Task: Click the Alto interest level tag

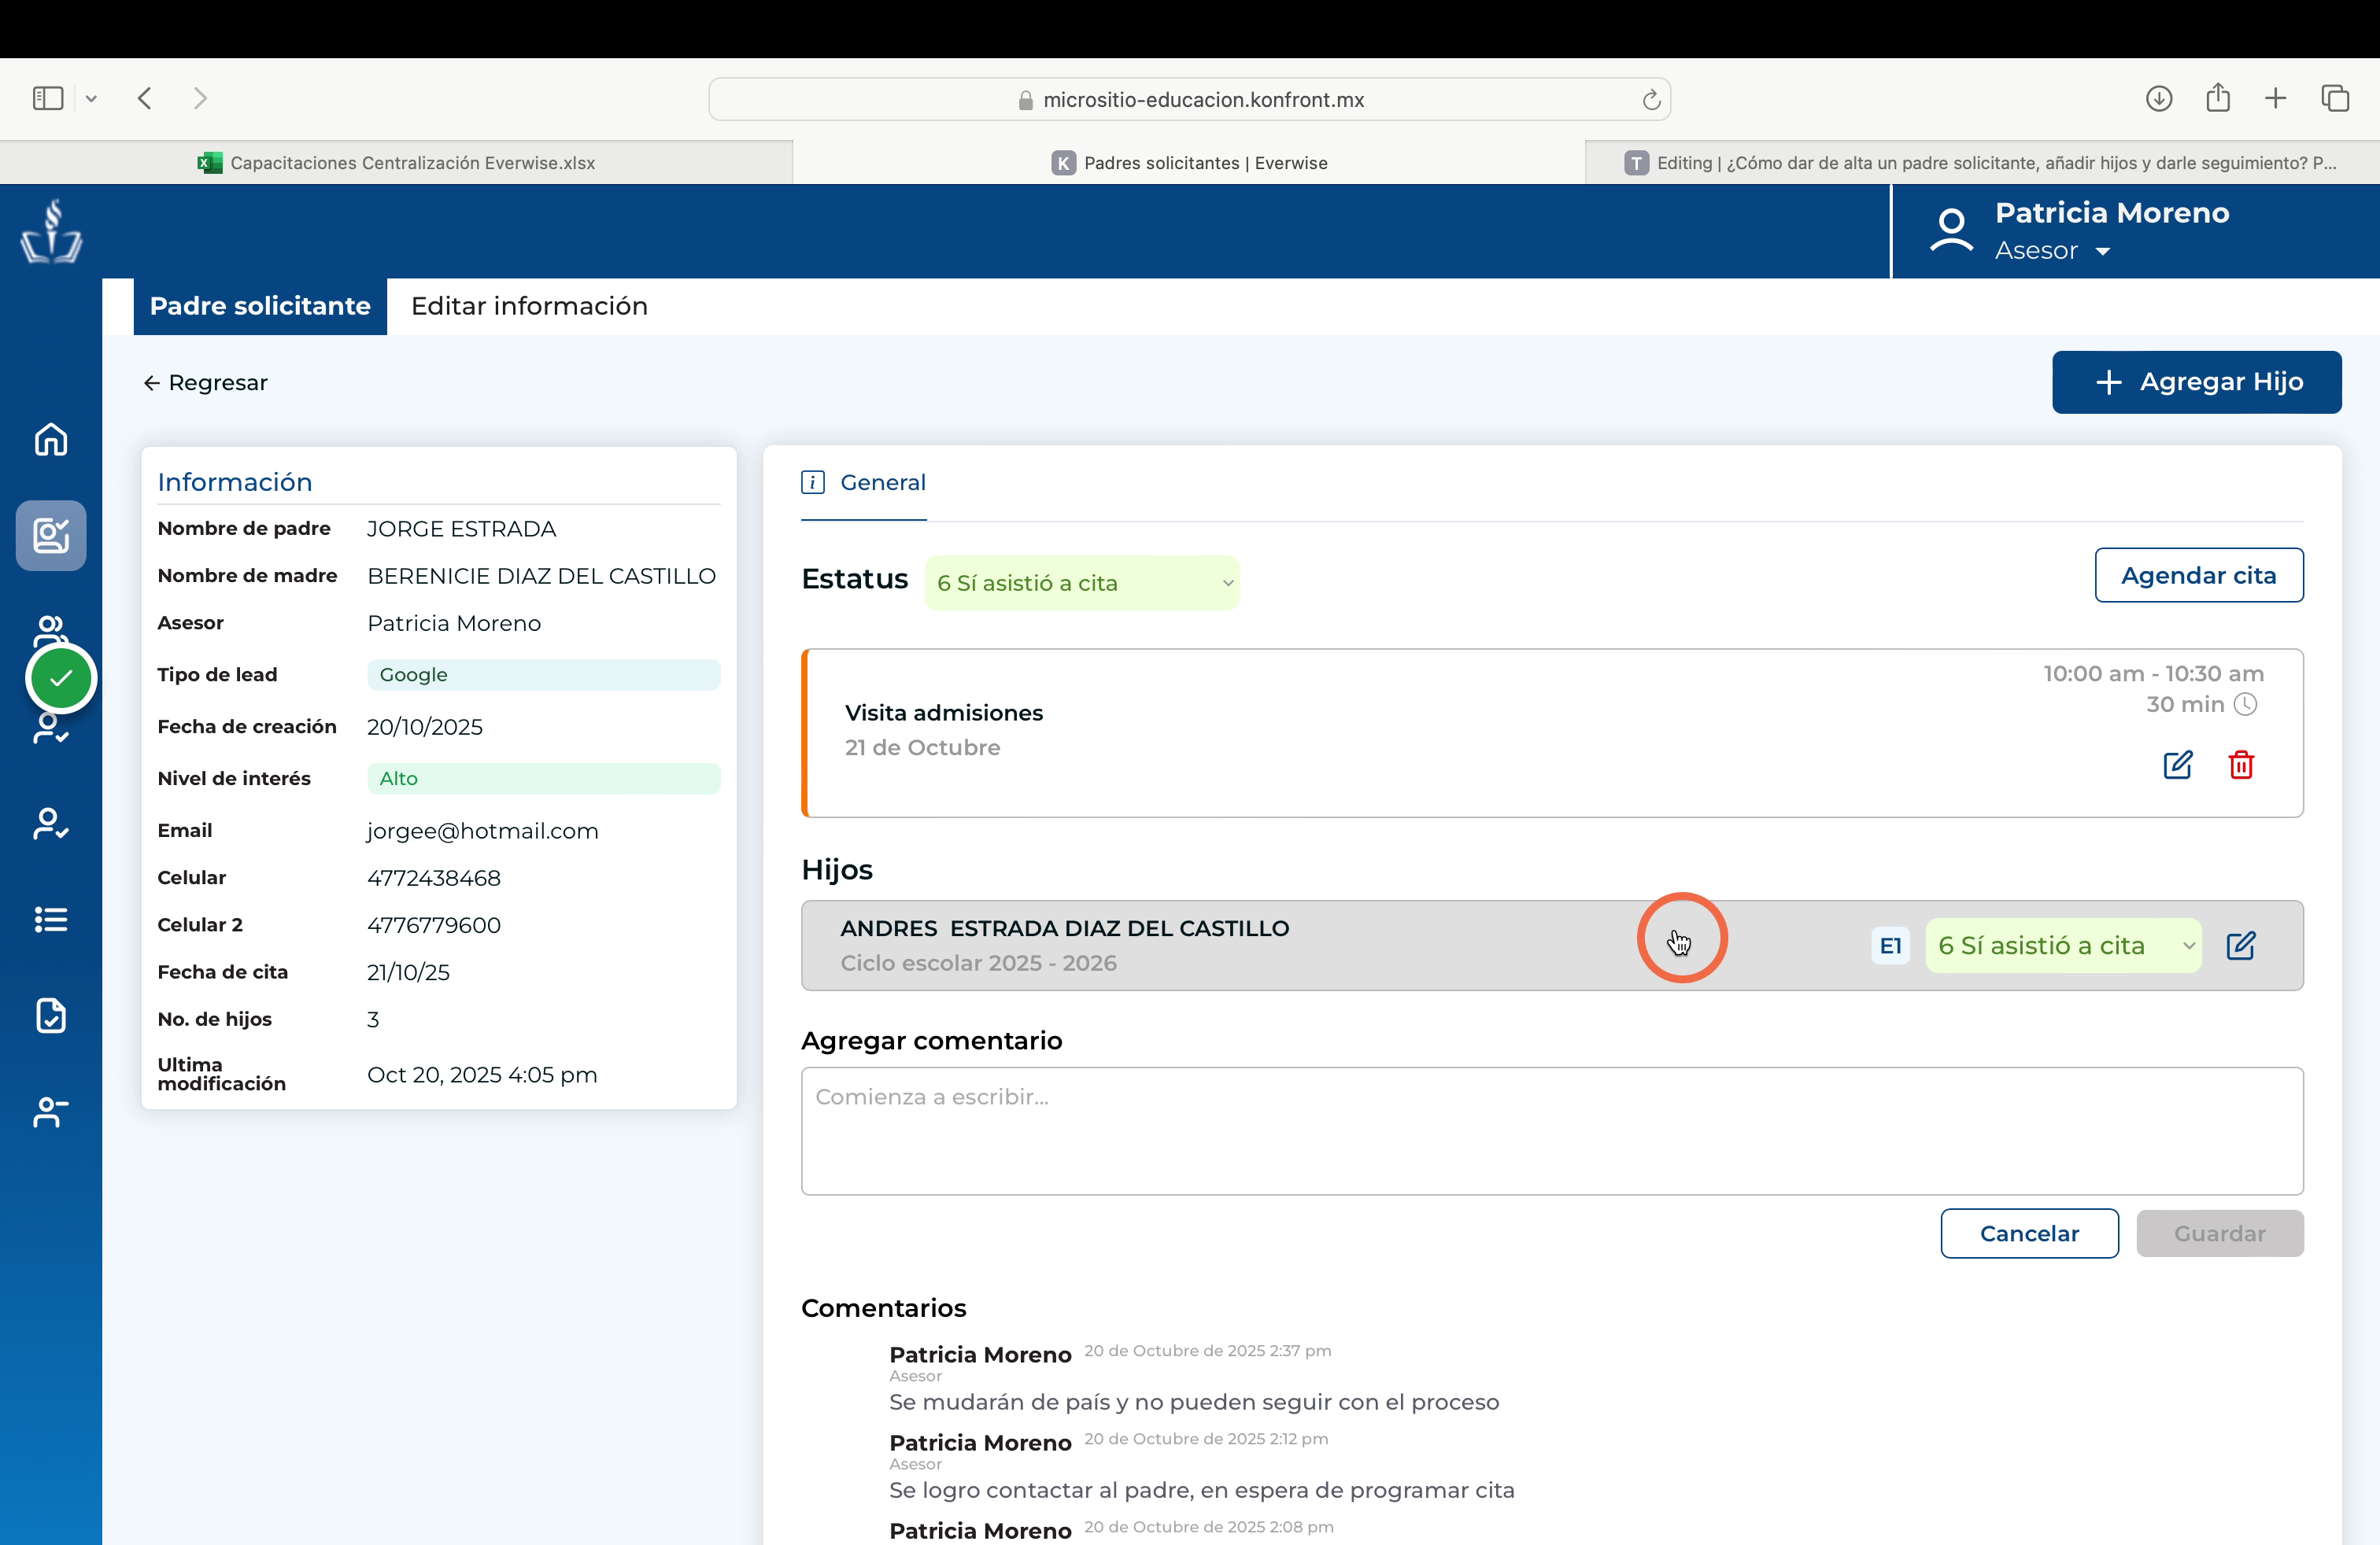Action: click(x=543, y=779)
